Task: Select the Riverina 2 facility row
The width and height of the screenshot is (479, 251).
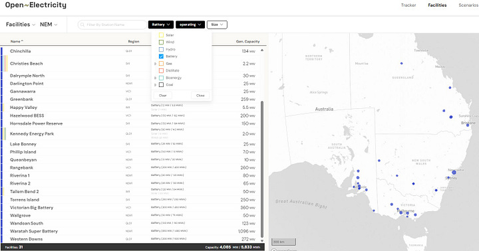Action: (x=131, y=183)
